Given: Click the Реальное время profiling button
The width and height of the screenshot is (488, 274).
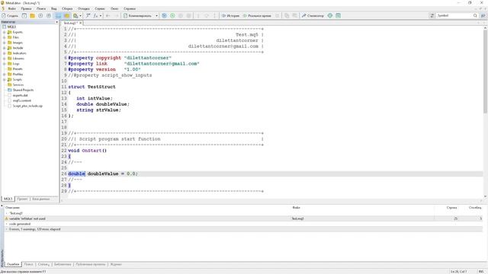Looking at the screenshot, I should pos(257,15).
